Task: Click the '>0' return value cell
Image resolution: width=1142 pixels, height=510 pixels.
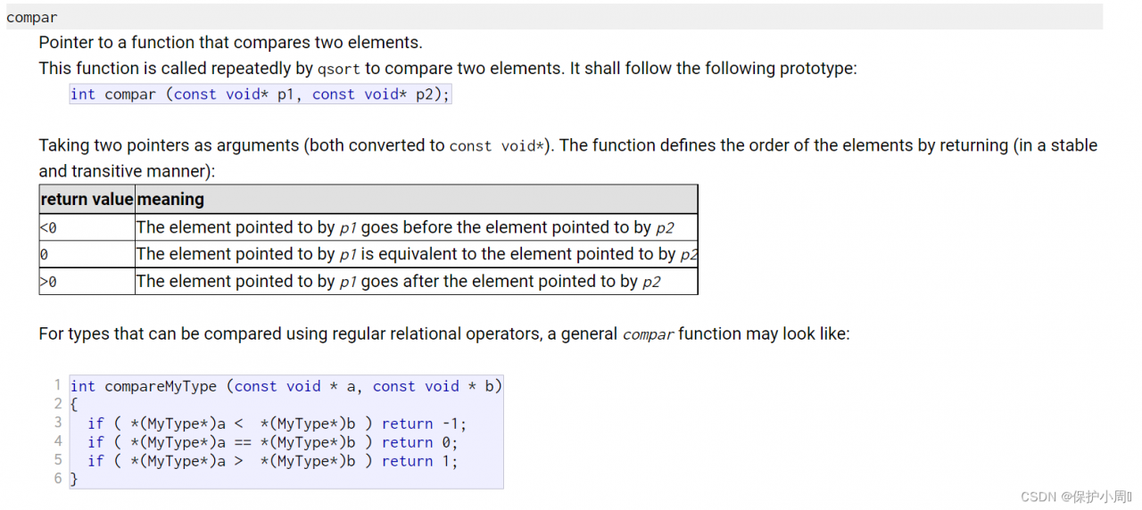Action: (87, 282)
